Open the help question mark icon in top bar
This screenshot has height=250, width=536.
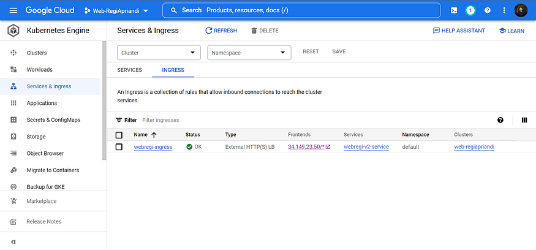[x=488, y=10]
